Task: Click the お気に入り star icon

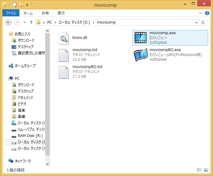Action: tap(11, 34)
